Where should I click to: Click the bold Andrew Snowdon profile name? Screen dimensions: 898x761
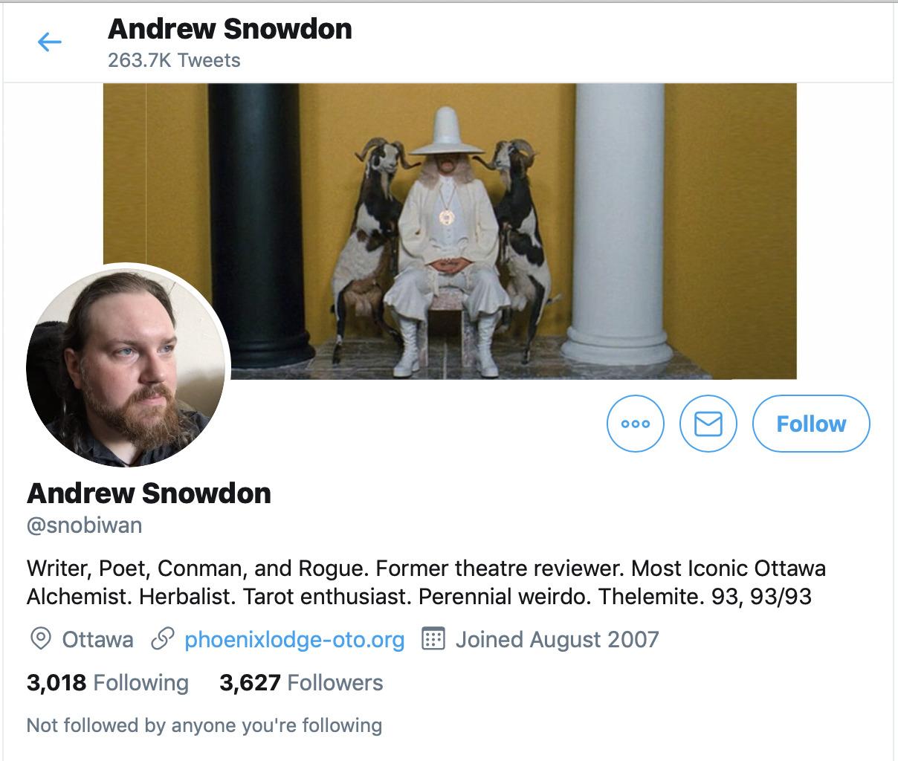click(149, 493)
